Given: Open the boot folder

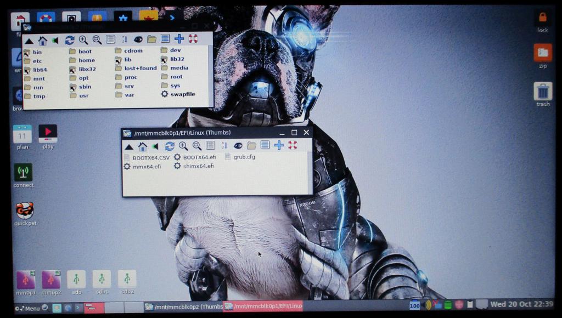Looking at the screenshot, I should 80,51.
